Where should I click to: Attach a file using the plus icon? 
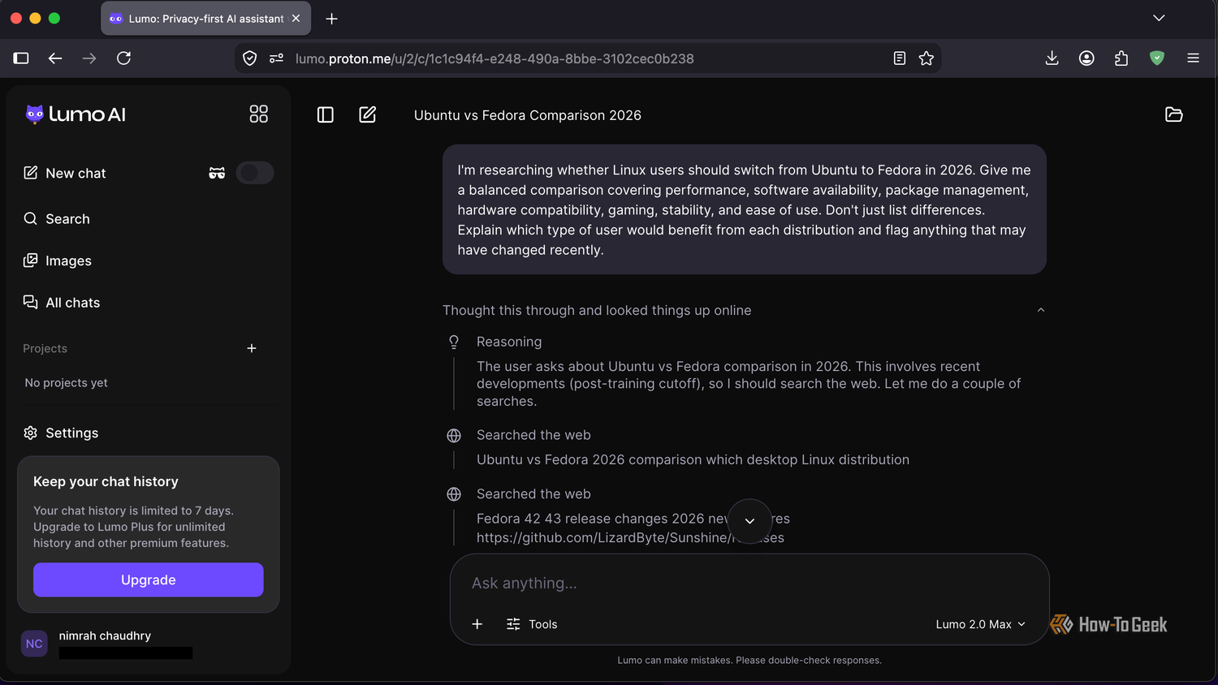click(477, 624)
